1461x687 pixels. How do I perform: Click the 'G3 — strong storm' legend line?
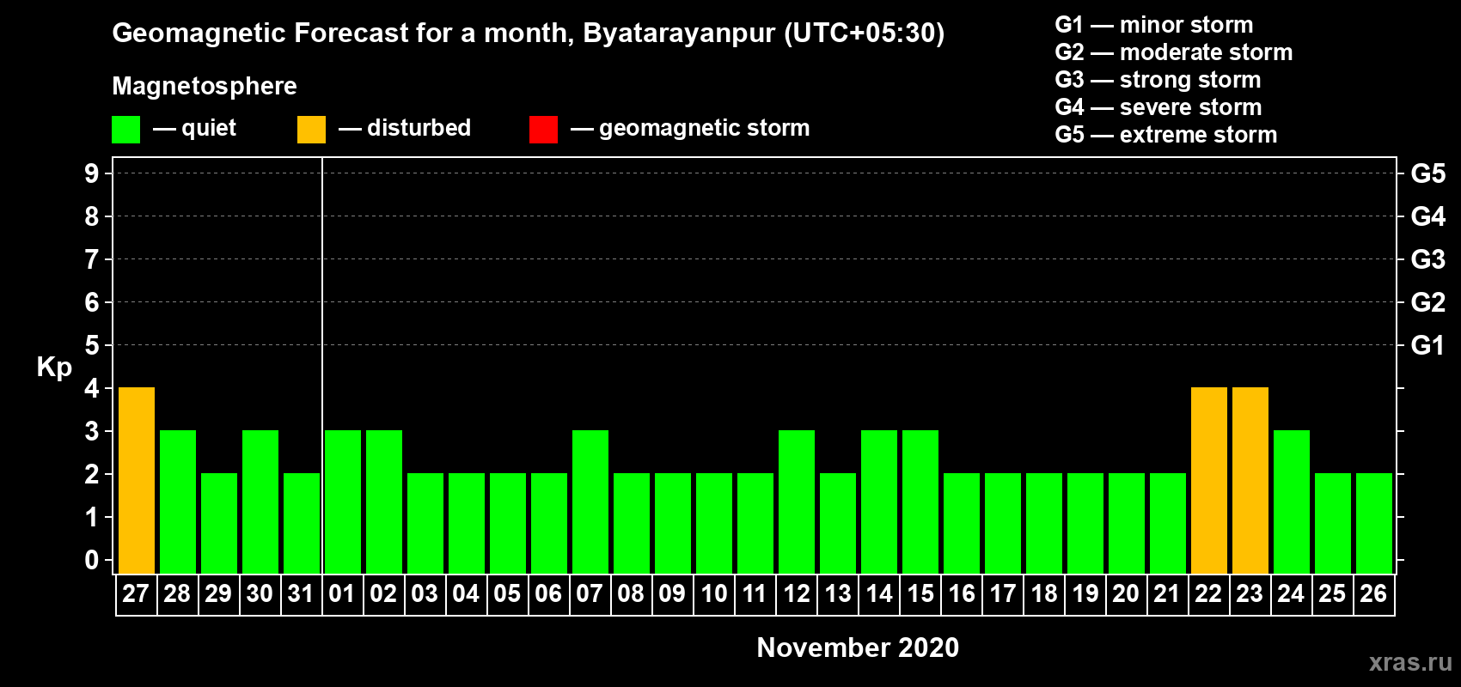[1158, 80]
